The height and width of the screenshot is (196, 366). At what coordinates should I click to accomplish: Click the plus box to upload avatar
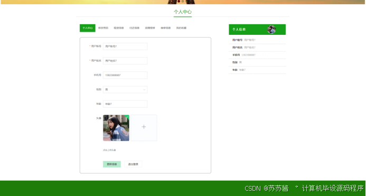(144, 128)
